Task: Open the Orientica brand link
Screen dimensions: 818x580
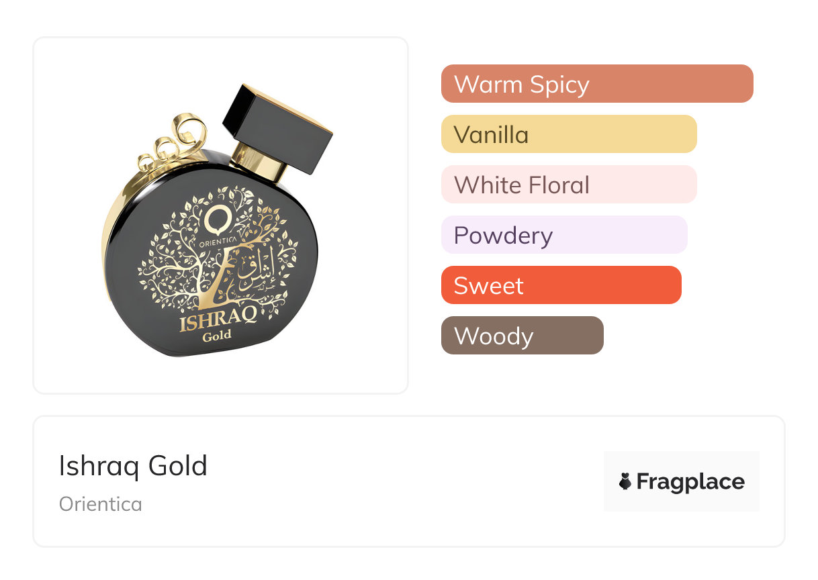Action: click(x=101, y=504)
